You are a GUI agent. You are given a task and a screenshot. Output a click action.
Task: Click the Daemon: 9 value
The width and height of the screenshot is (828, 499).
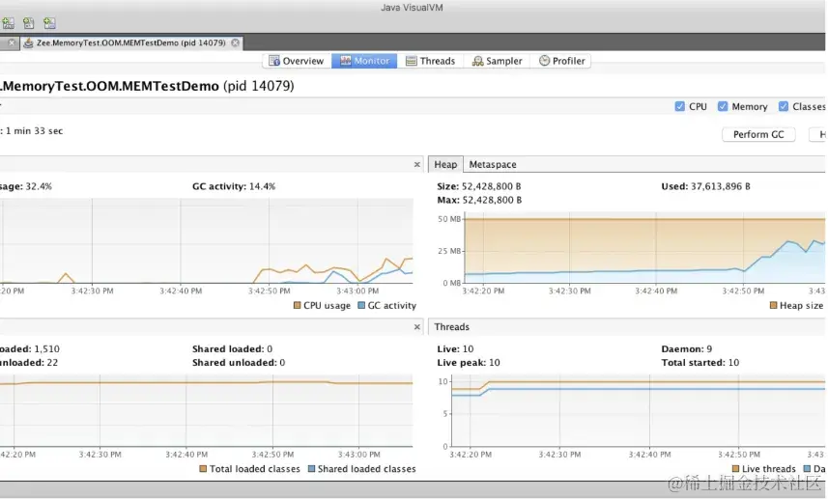click(687, 348)
